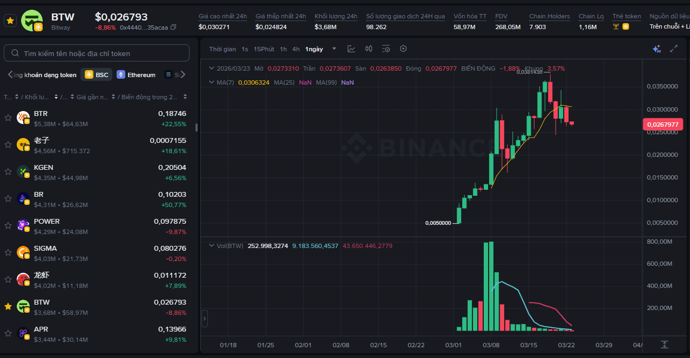Collapse the MA(7) indicator row
The width and height of the screenshot is (690, 358).
coord(212,82)
